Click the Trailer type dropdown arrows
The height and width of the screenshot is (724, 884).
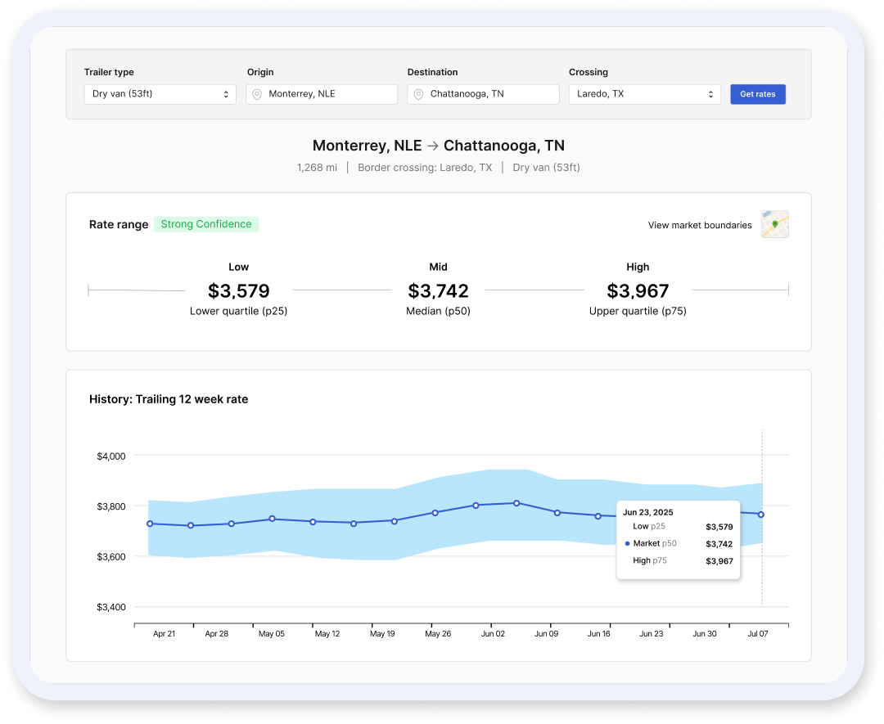(226, 94)
